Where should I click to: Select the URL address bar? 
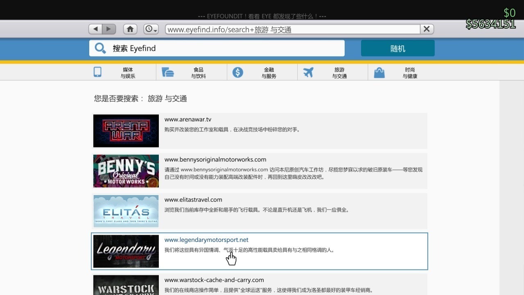293,29
